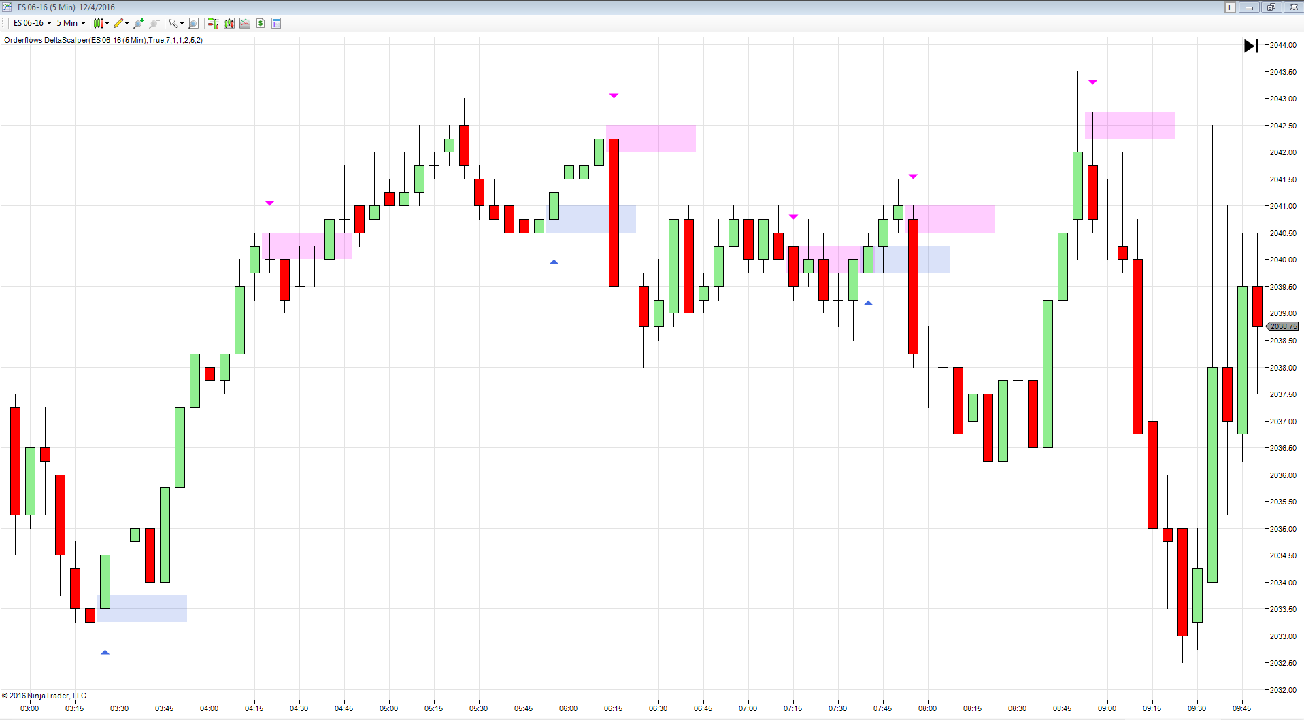This screenshot has height=720, width=1304.
Task: Open the strategies dollar sign icon
Action: pos(261,23)
